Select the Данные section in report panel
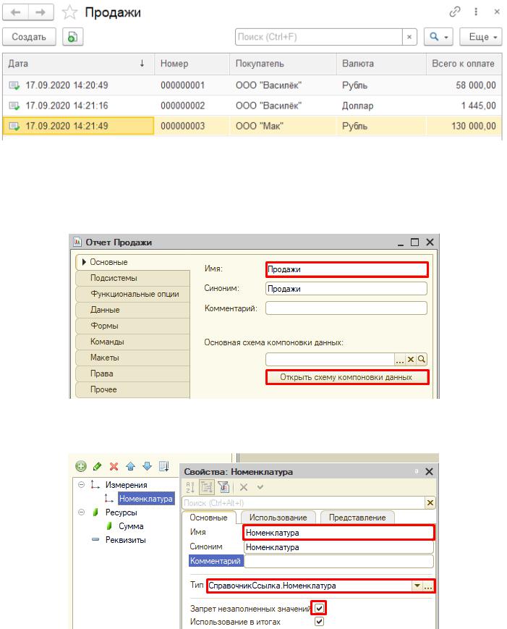This screenshot has height=629, width=507. (105, 310)
